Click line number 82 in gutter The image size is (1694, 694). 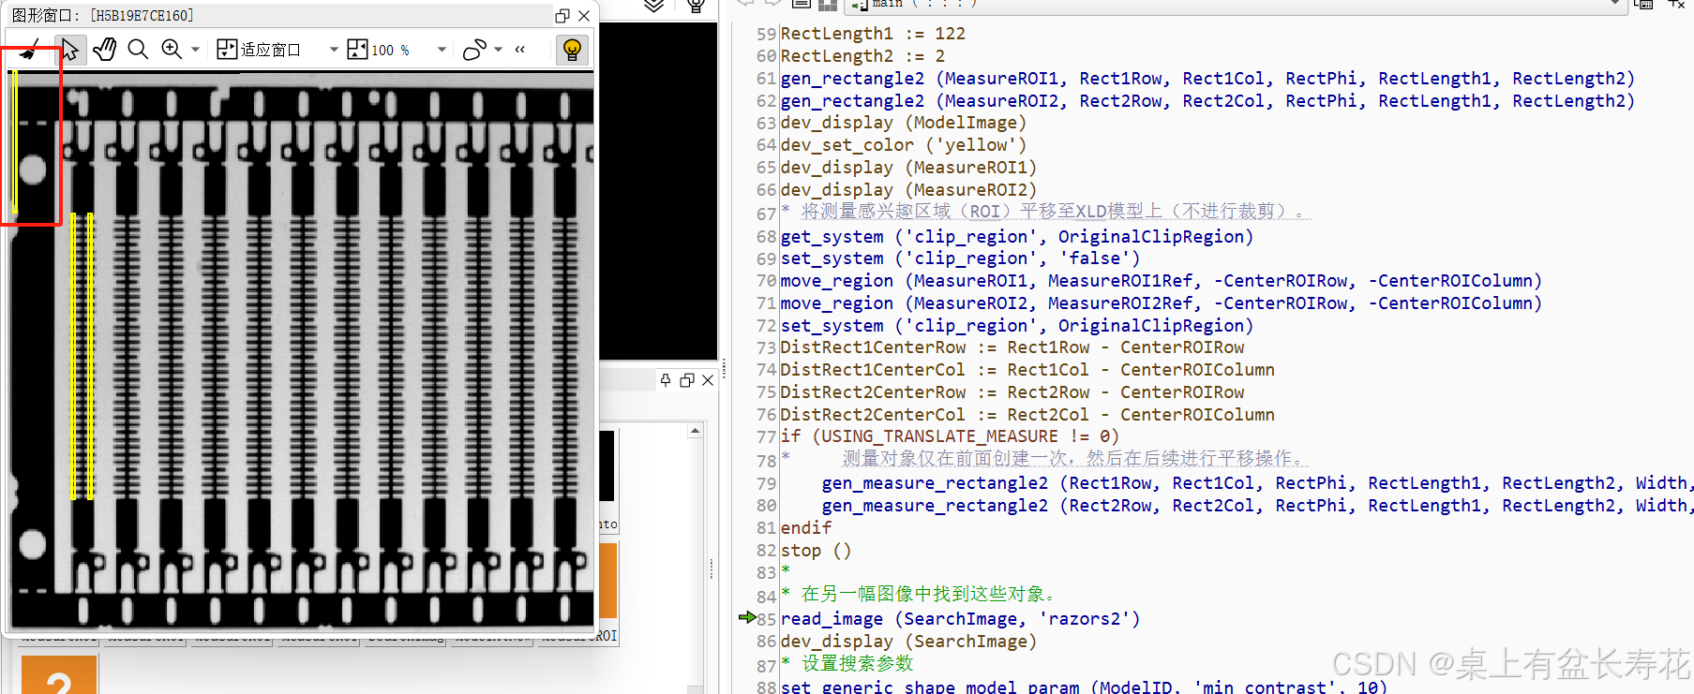[x=766, y=551]
